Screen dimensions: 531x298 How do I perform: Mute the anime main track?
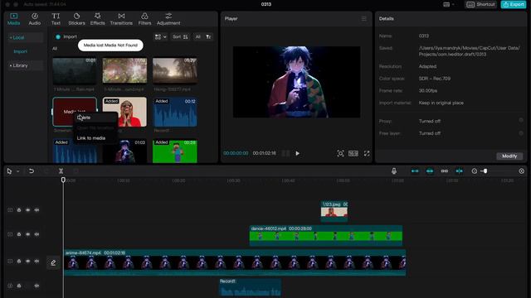coord(37,262)
